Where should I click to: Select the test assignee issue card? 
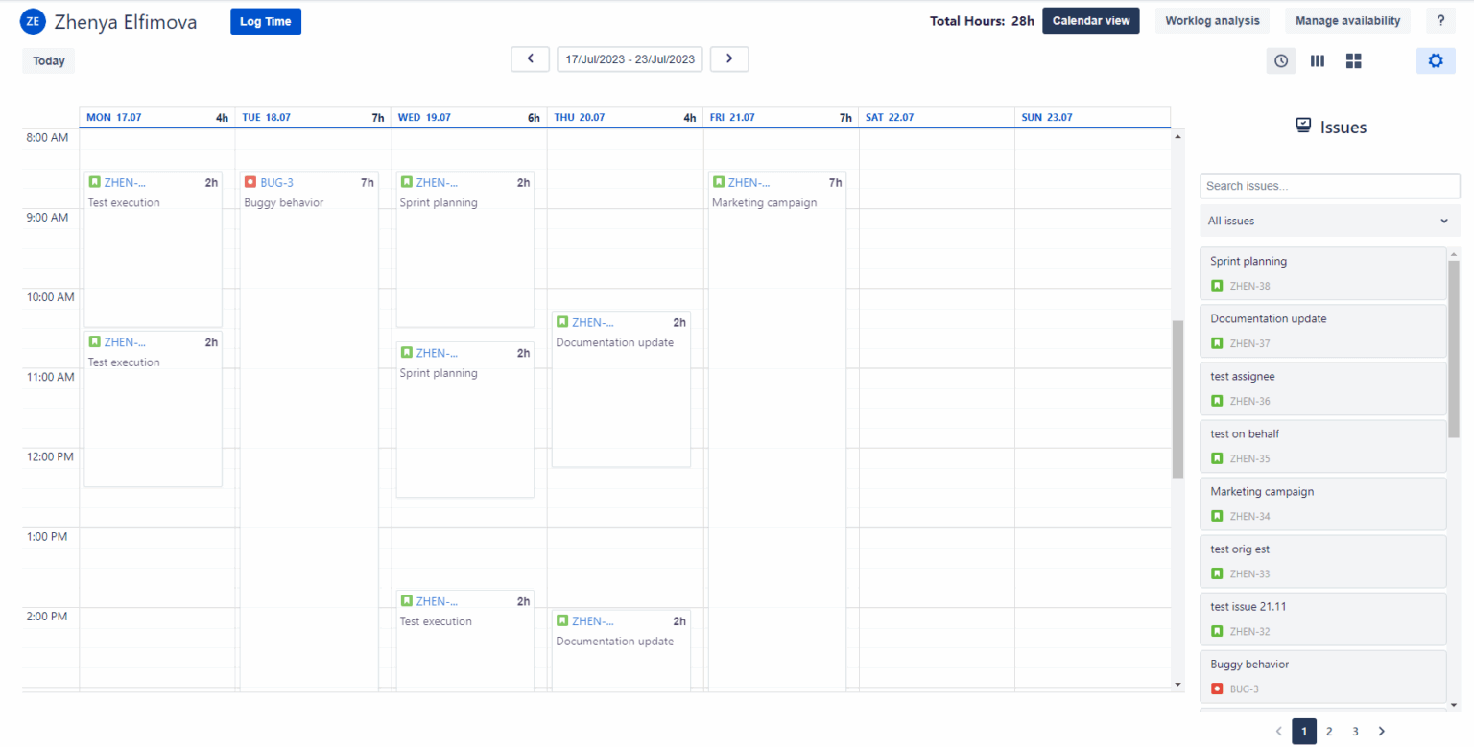click(x=1322, y=388)
